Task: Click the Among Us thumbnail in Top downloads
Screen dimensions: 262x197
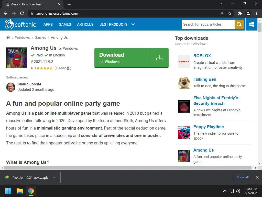Action: point(184,156)
